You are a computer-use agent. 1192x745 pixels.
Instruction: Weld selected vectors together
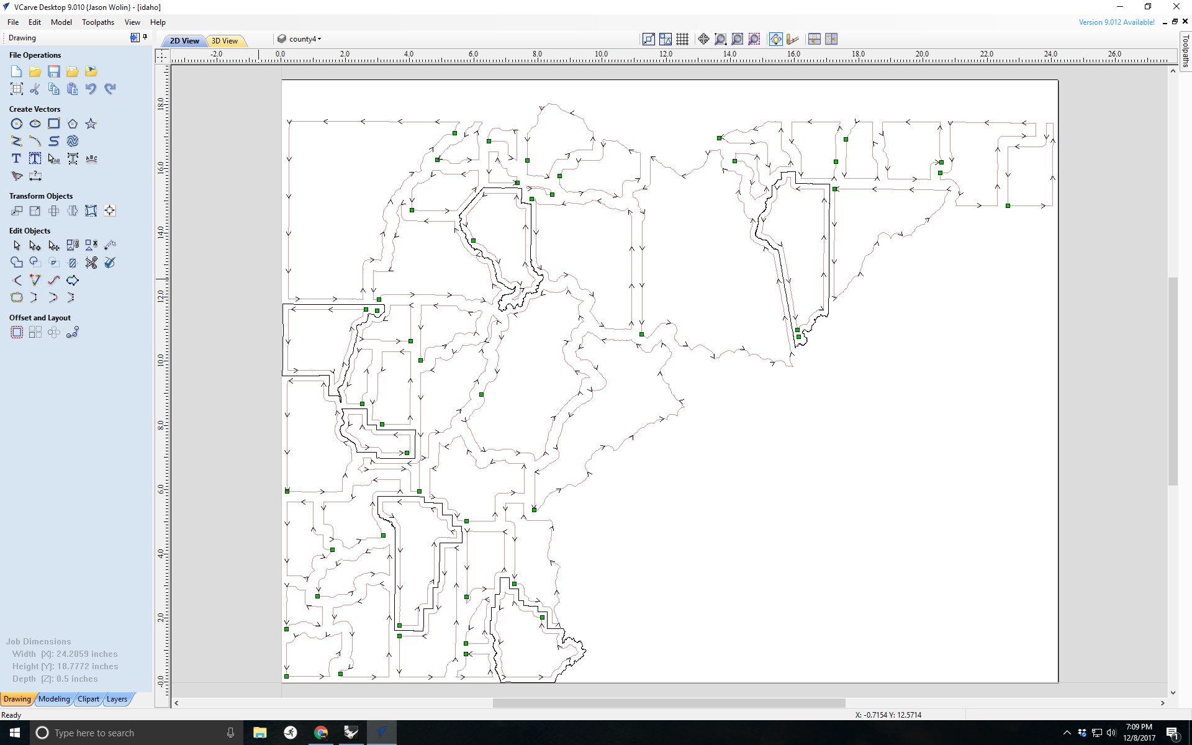[x=17, y=263]
